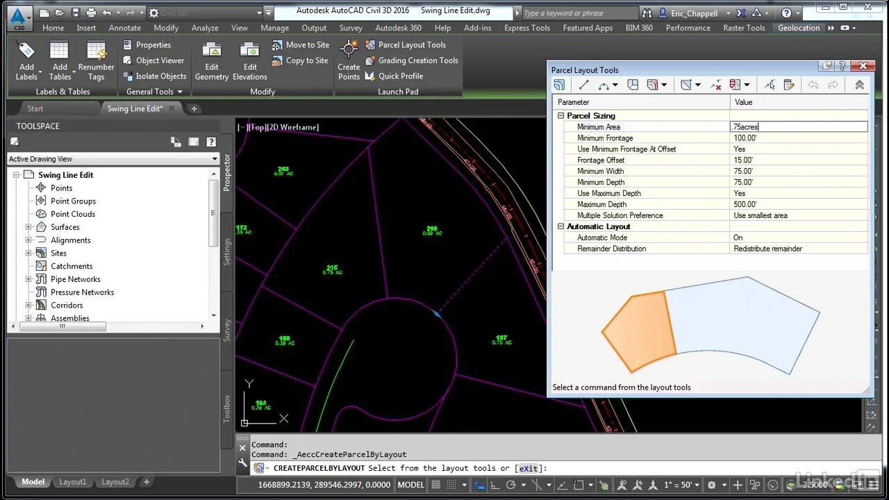889x500 pixels.
Task: Open the AutoCAD Civil 3D application menu
Action: pyautogui.click(x=19, y=17)
